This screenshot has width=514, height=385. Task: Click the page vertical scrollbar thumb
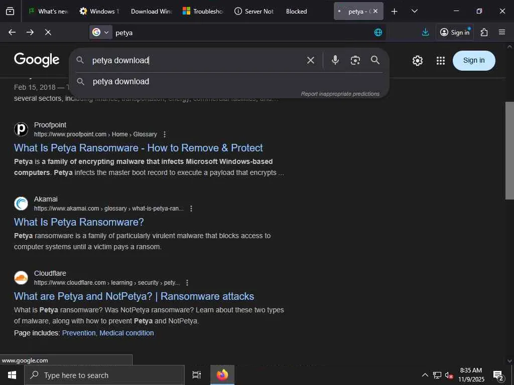tap(509, 150)
